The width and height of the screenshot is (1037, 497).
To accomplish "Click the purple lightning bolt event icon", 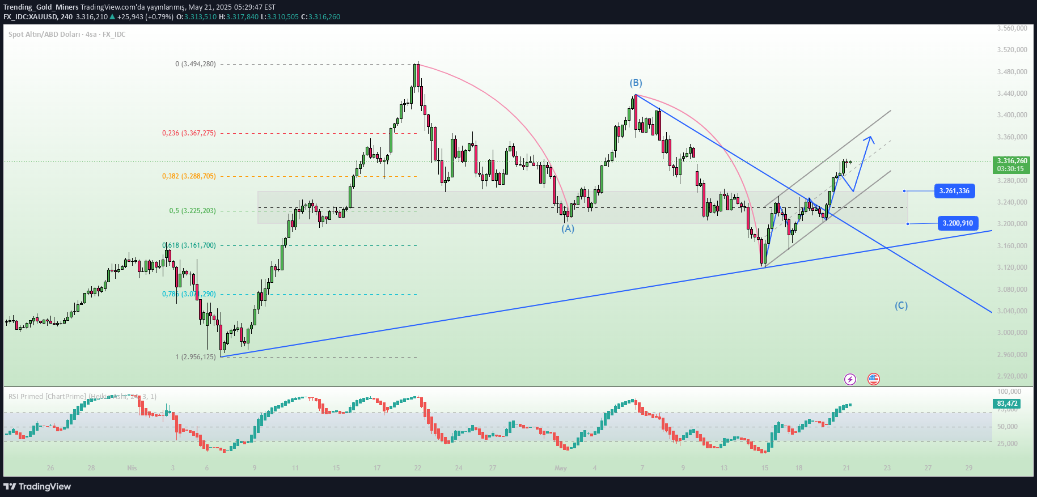I will tap(850, 379).
